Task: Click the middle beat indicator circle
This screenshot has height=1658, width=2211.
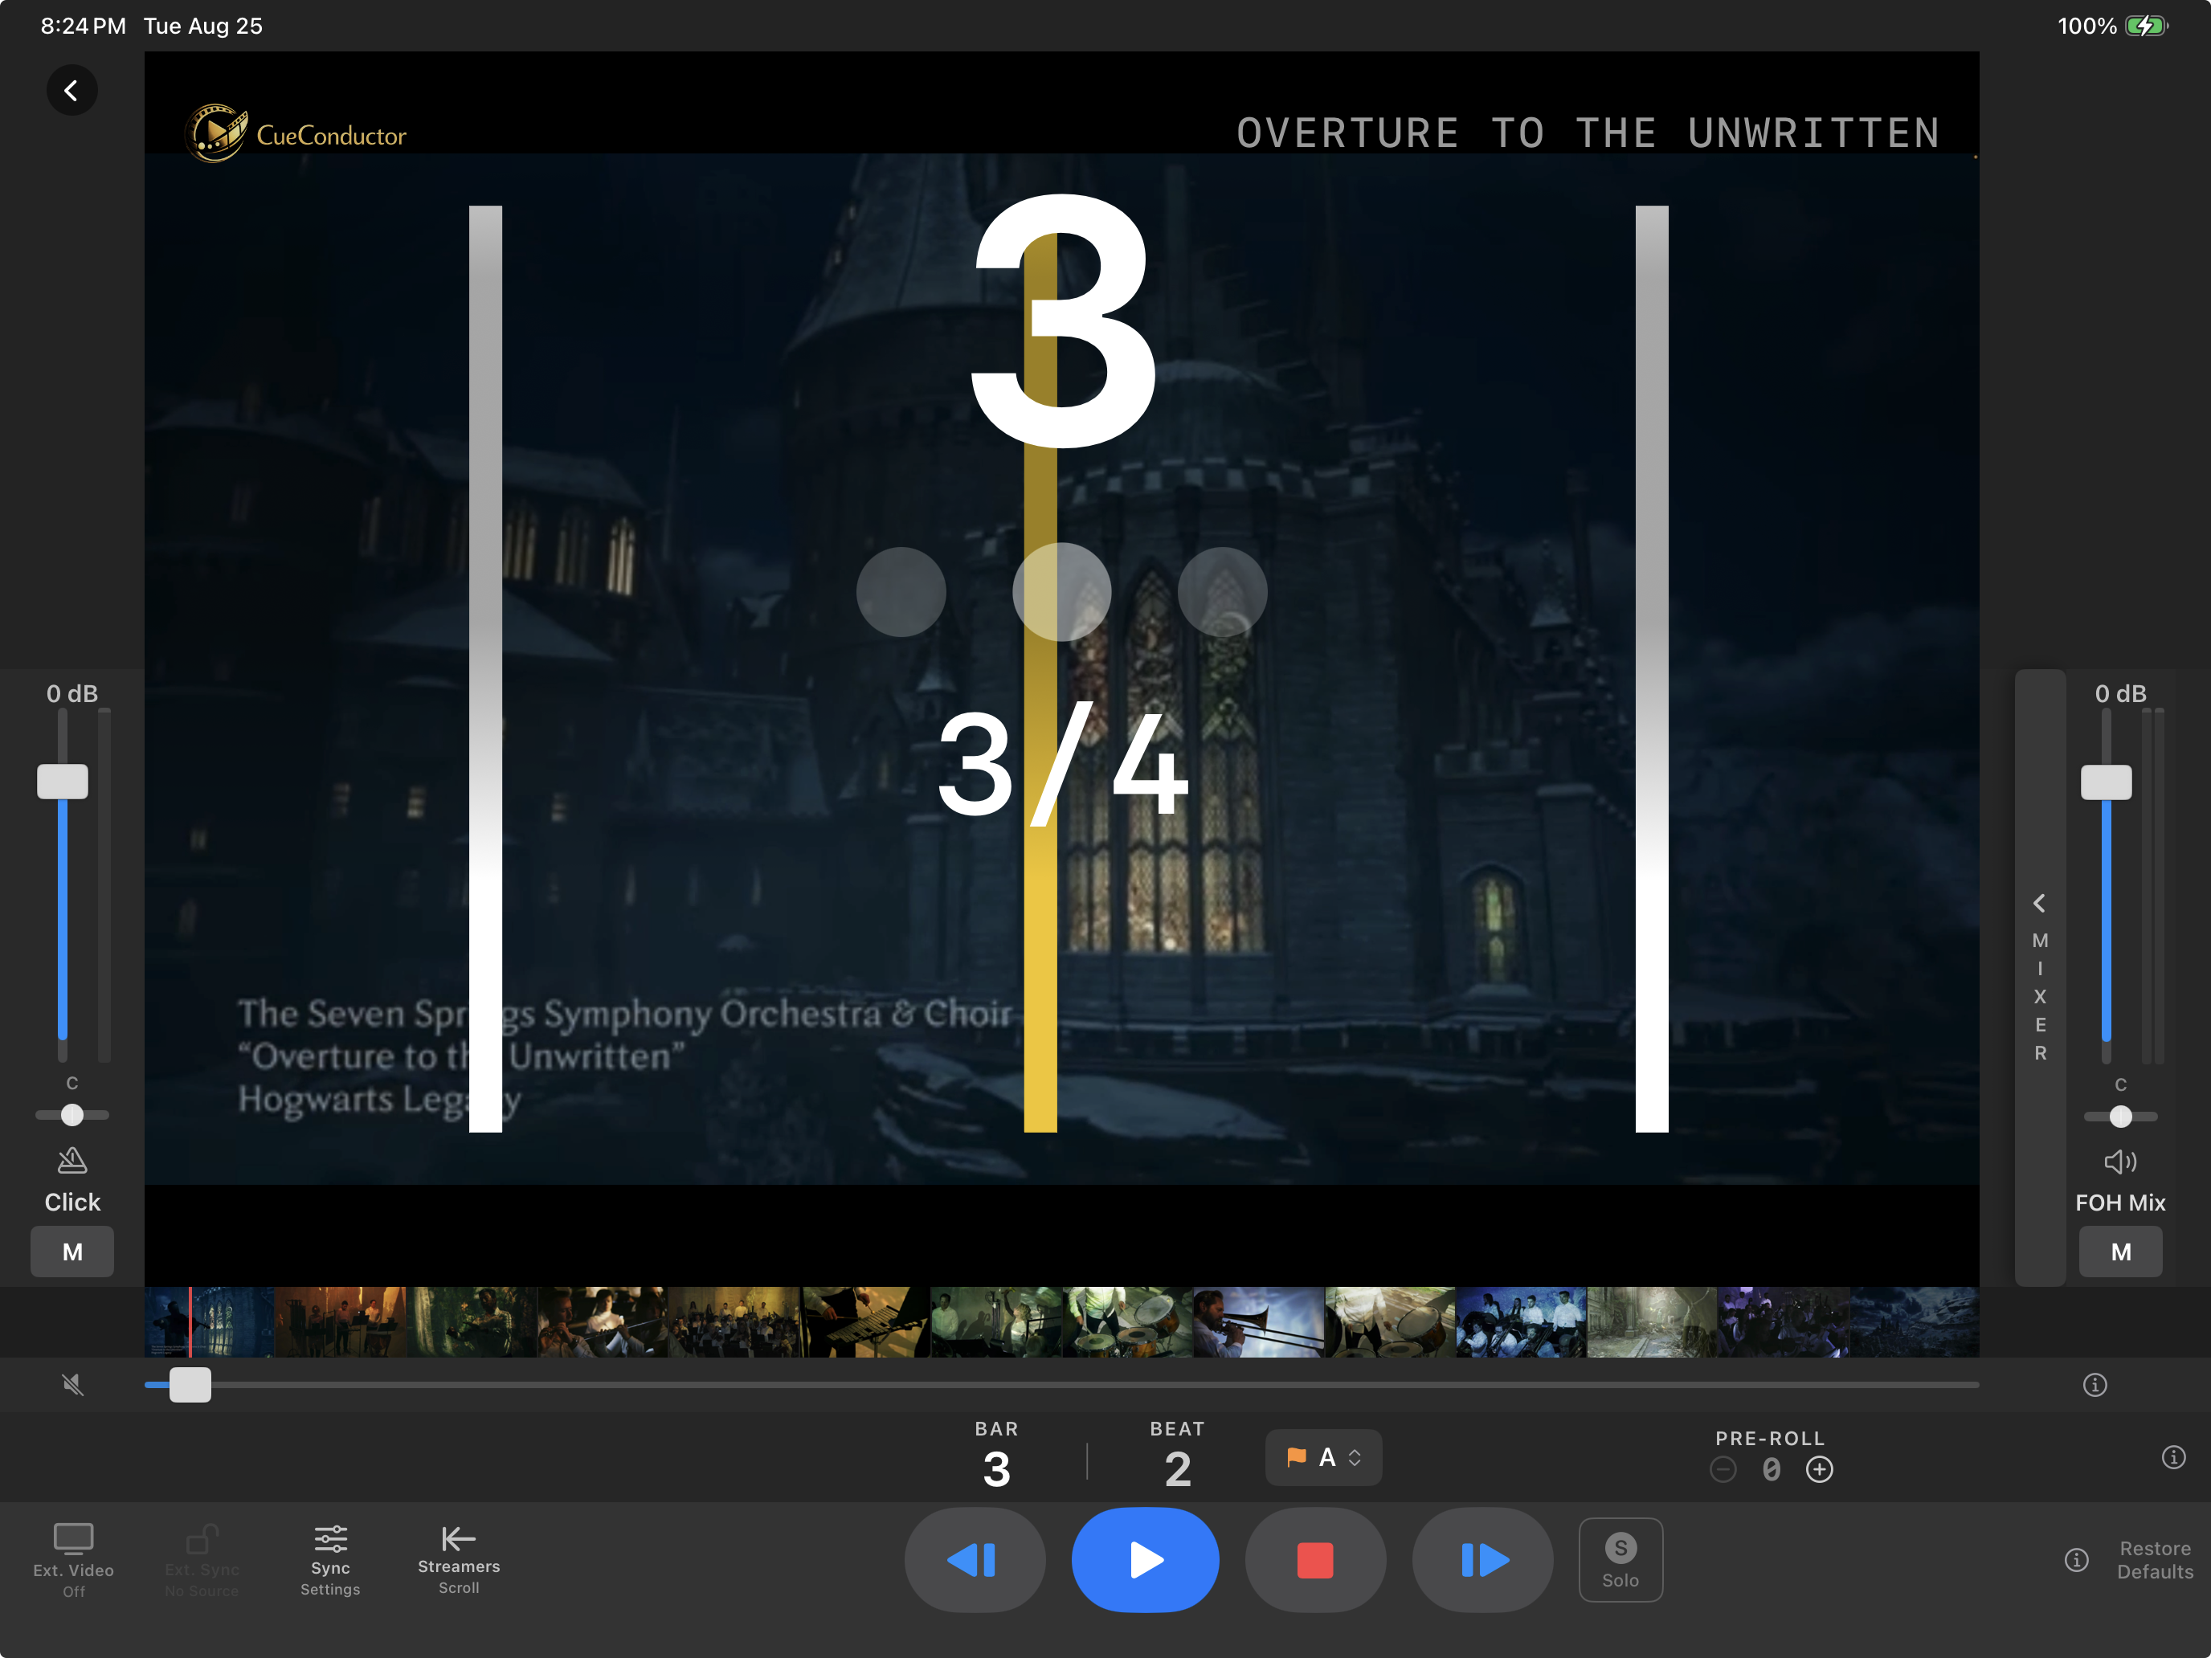Action: coord(1061,592)
